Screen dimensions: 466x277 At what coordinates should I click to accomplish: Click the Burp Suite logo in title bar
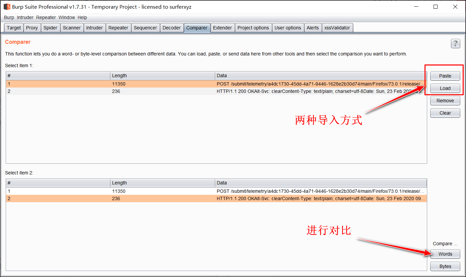7,7
